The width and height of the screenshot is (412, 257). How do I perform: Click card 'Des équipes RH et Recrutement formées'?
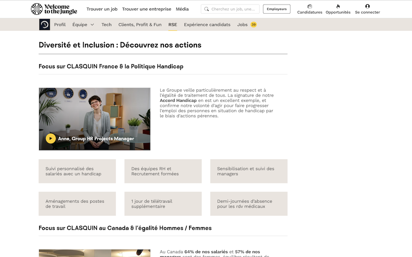(163, 171)
